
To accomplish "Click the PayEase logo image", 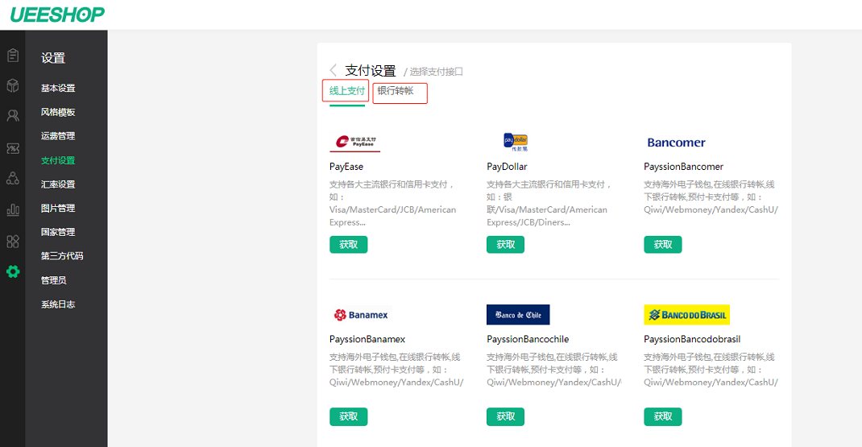I will tap(355, 143).
